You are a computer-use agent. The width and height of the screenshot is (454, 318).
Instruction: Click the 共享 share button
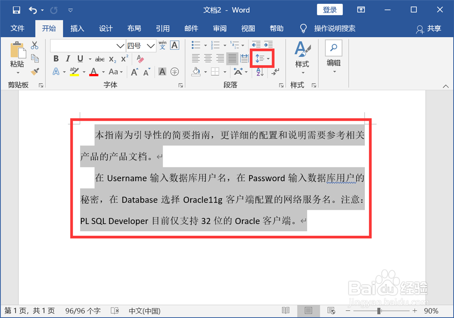[x=429, y=29]
